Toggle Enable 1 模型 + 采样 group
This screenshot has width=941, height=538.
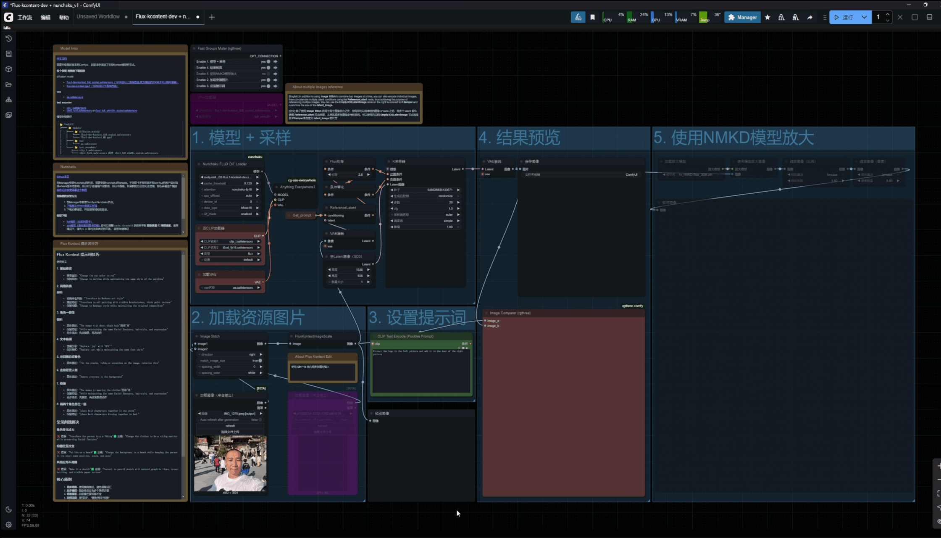click(x=268, y=62)
